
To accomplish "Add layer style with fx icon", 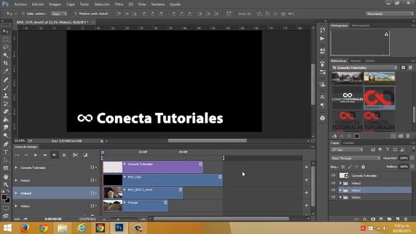I will click(365, 219).
